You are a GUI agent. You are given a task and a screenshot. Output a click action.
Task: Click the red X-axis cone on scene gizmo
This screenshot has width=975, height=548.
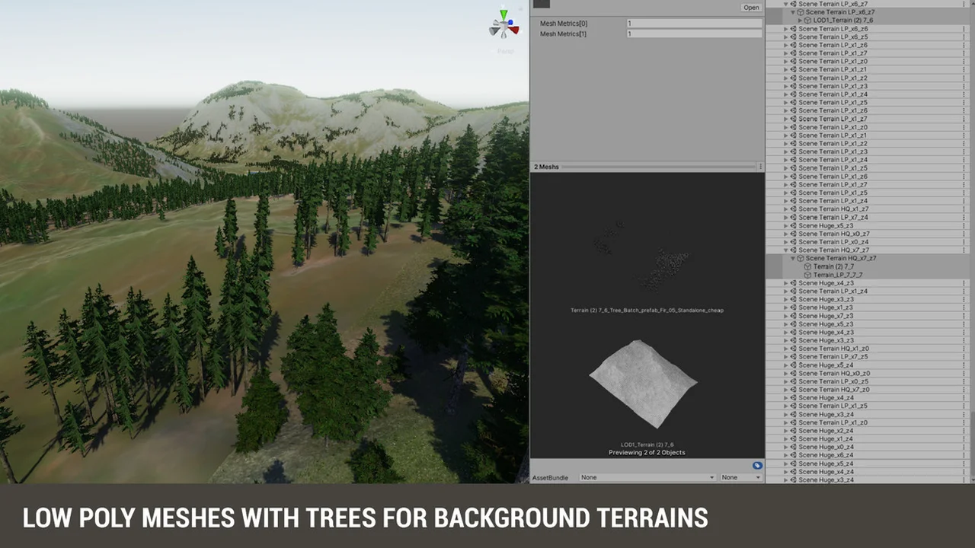point(515,30)
